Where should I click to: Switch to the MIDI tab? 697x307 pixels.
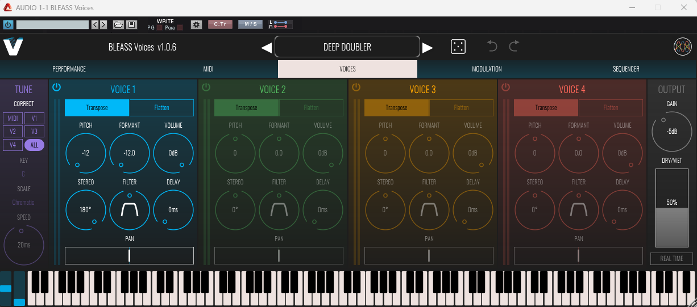pos(208,69)
